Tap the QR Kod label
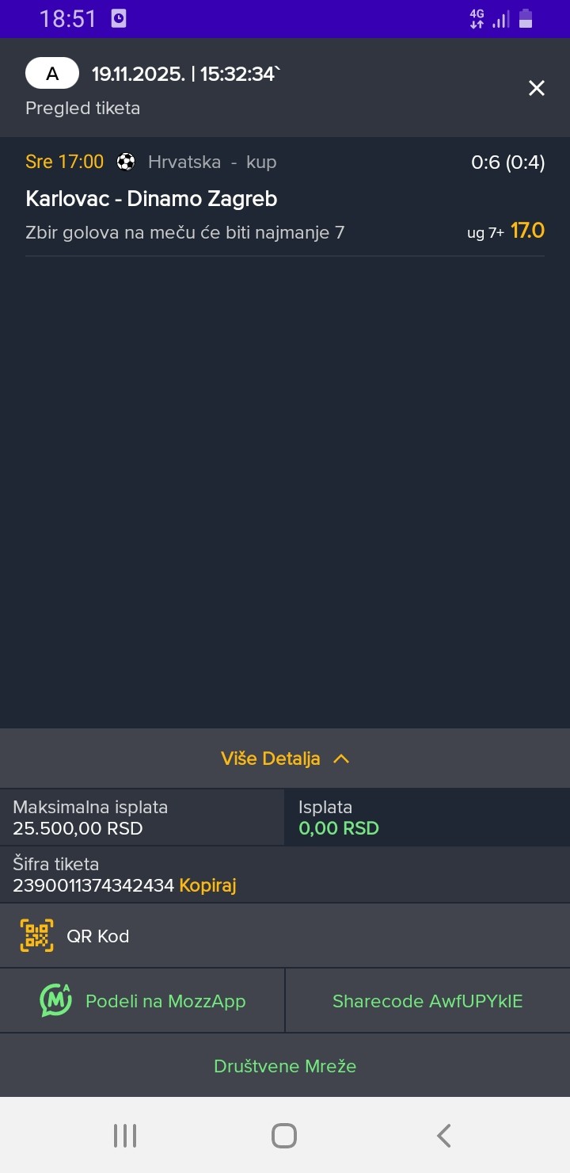The image size is (570, 1173). click(98, 936)
